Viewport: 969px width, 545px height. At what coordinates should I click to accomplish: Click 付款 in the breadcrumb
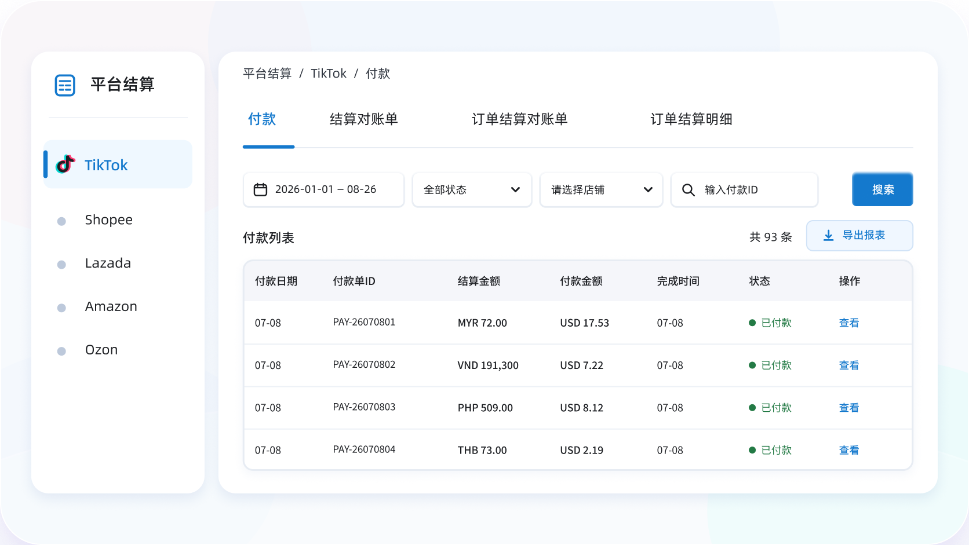pyautogui.click(x=378, y=74)
